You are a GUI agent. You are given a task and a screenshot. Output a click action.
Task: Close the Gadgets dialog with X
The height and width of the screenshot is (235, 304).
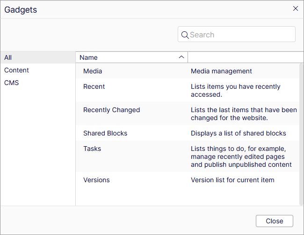296,8
